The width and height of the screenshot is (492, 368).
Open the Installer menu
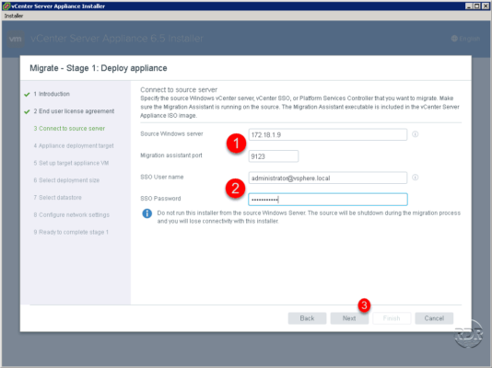14,16
